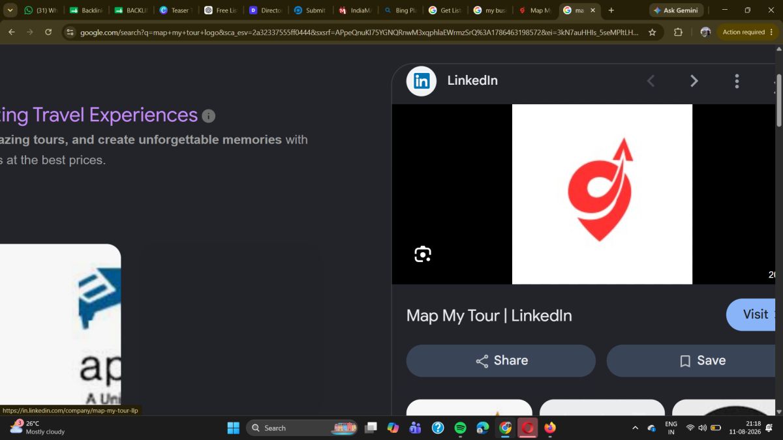Click the taskbar Search box
783x440 pixels.
(301, 428)
